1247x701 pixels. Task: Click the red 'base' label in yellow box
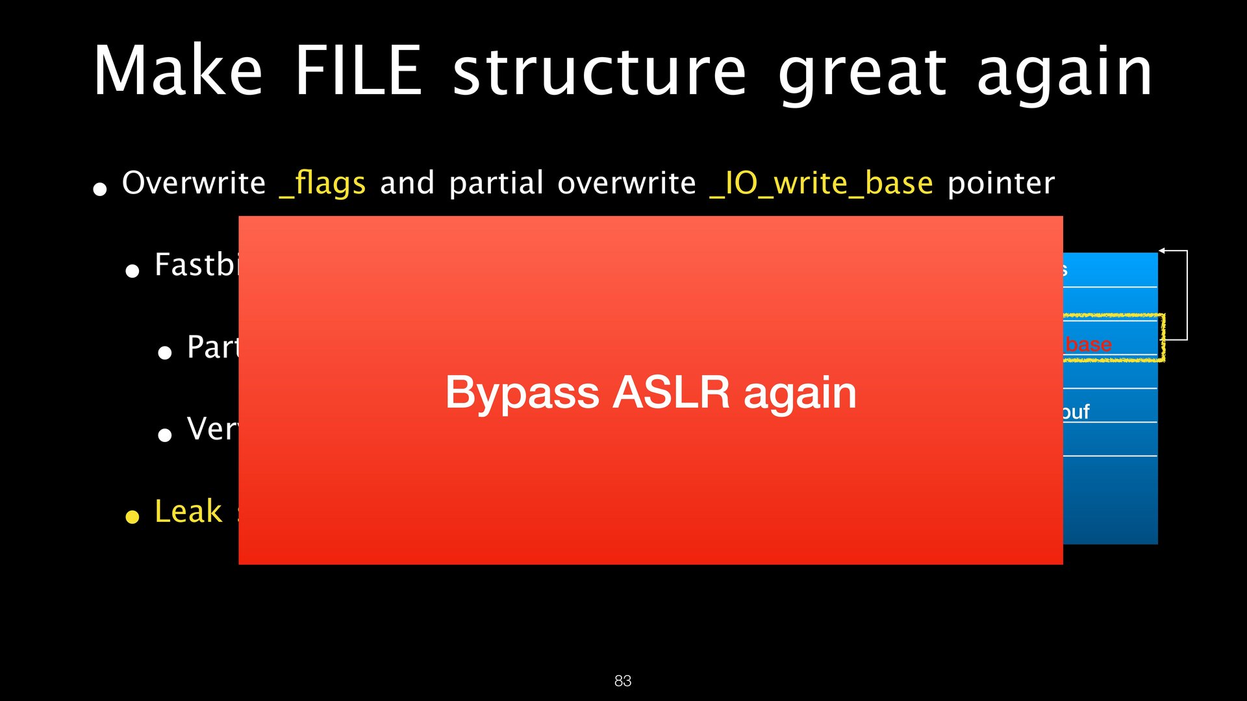[1089, 344]
